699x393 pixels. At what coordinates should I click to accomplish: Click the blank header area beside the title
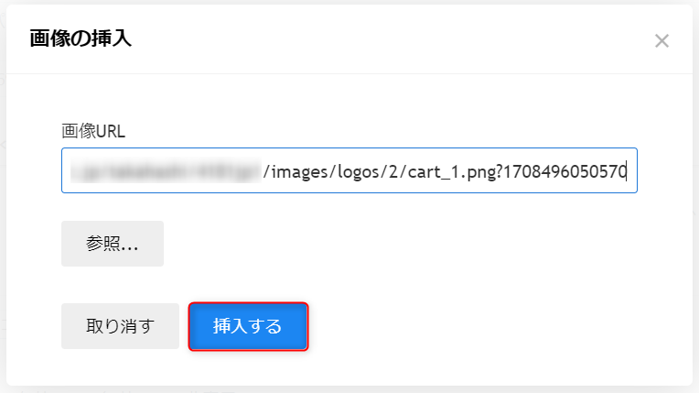point(393,38)
